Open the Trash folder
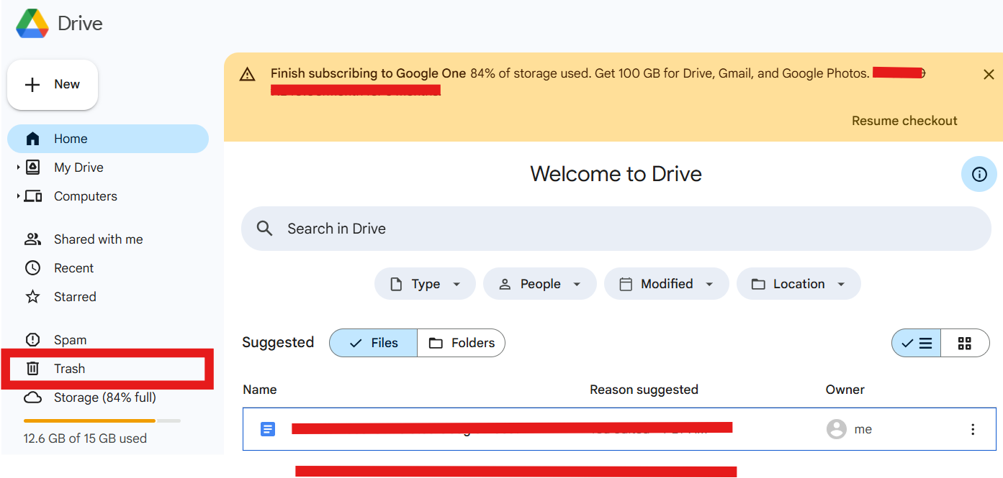 107,369
